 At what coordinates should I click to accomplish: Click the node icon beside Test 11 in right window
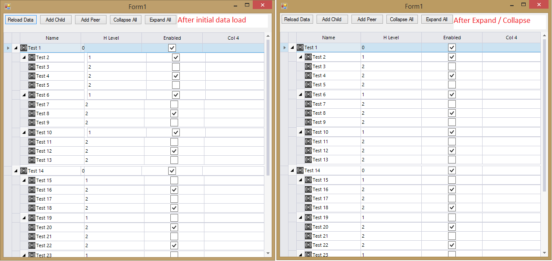(x=308, y=142)
